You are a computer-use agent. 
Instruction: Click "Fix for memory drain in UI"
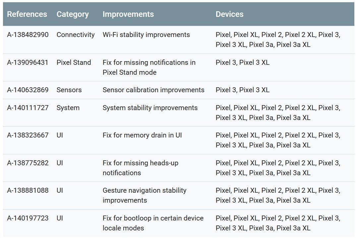tap(142, 135)
